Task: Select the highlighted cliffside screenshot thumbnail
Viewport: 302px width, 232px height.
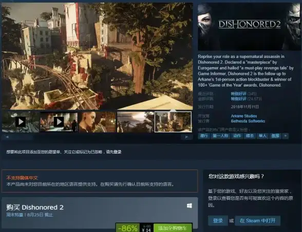Action: click(173, 122)
